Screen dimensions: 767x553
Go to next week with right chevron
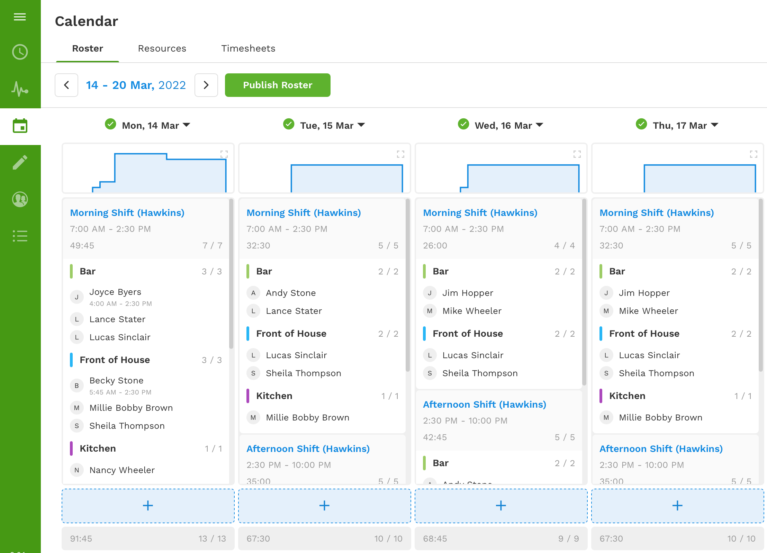(206, 85)
